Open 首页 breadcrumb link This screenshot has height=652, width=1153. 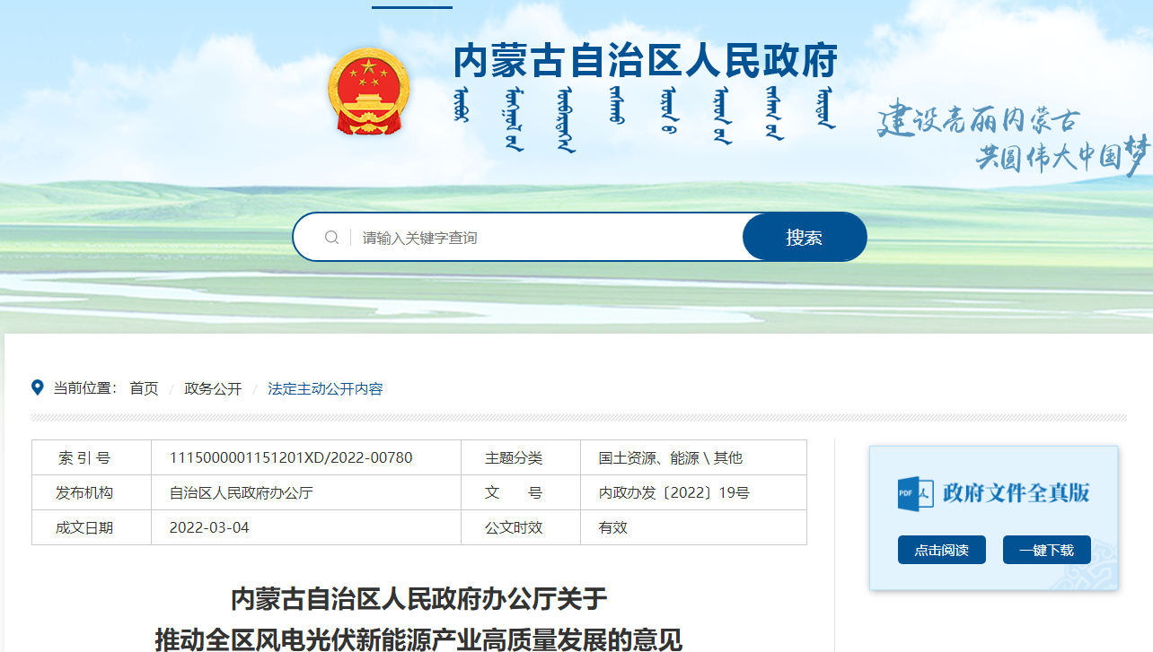pos(144,388)
